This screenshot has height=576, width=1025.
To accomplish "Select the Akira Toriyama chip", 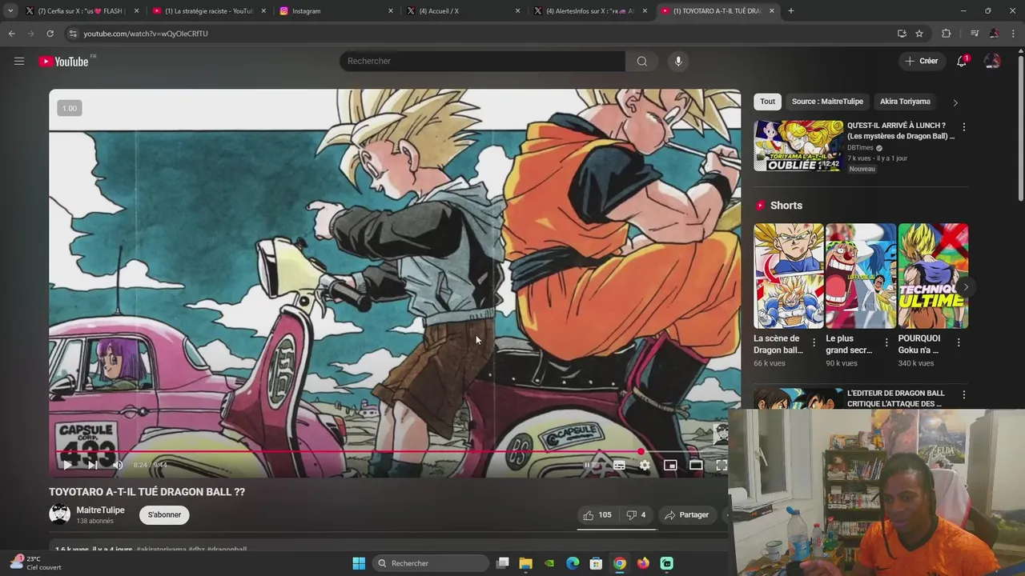I will tap(905, 102).
